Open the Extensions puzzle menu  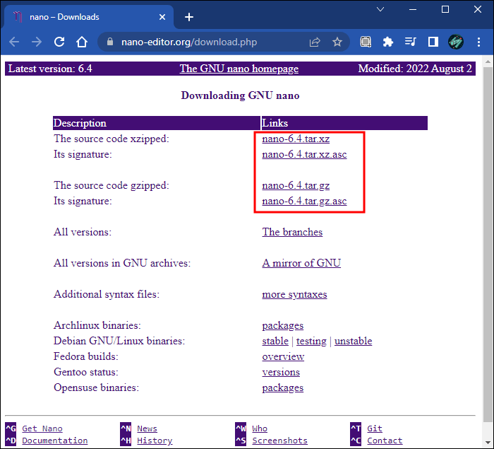388,42
